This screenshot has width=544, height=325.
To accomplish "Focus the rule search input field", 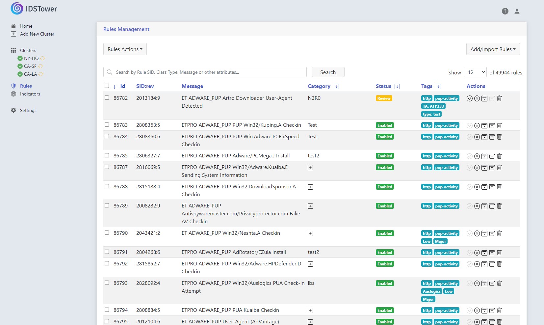I will click(x=209, y=72).
